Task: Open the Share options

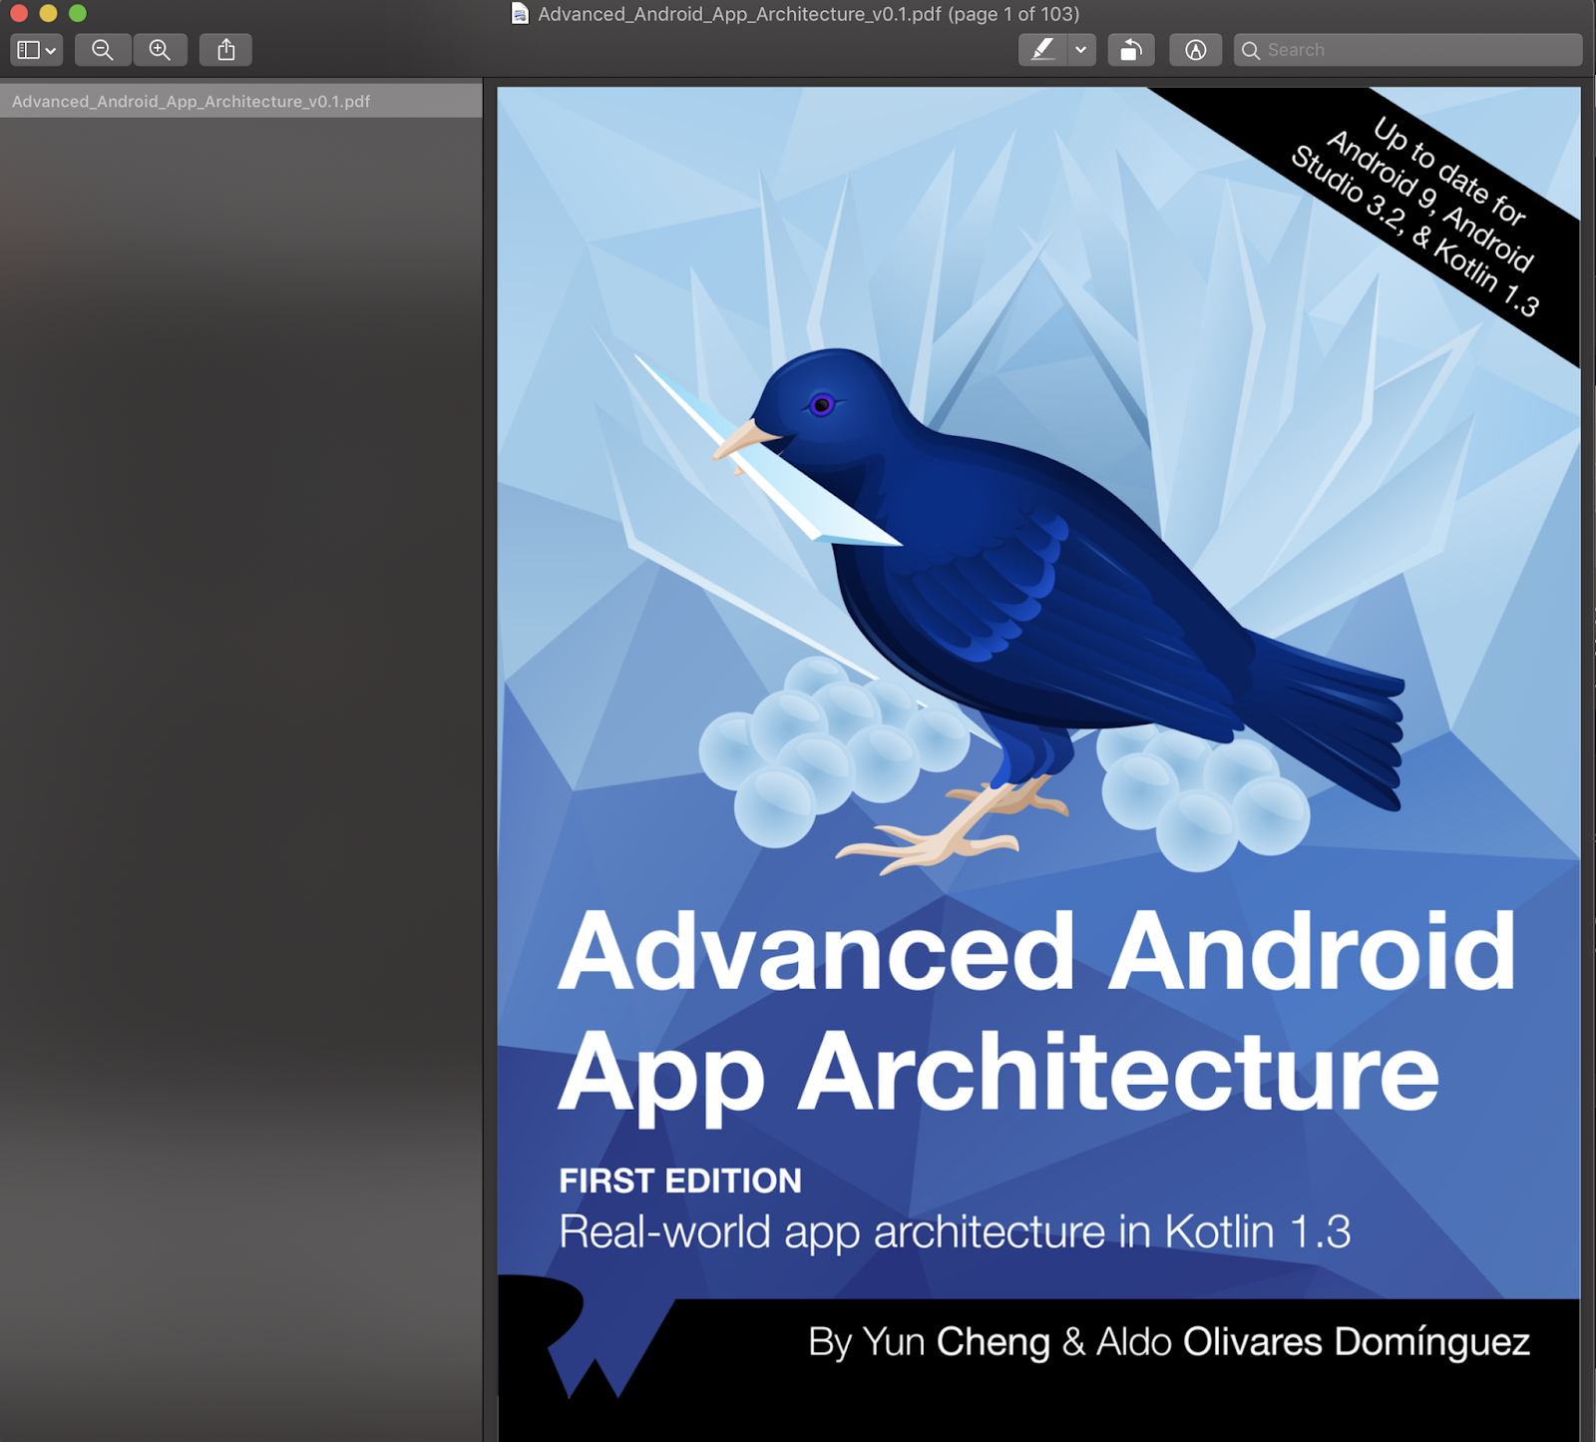Action: (x=225, y=50)
